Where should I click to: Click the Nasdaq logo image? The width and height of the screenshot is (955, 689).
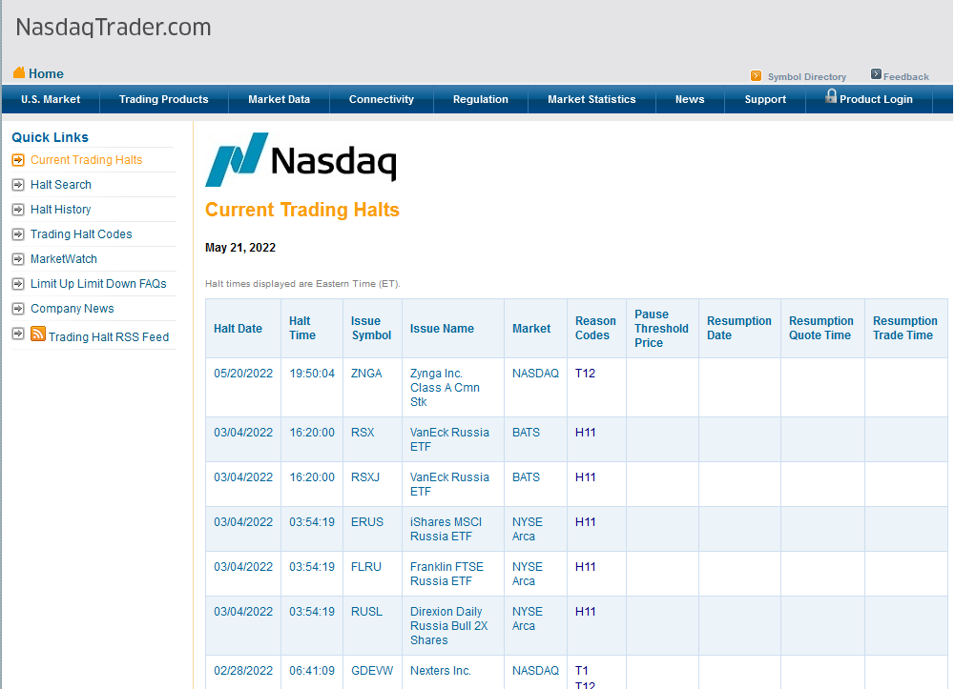tap(301, 159)
